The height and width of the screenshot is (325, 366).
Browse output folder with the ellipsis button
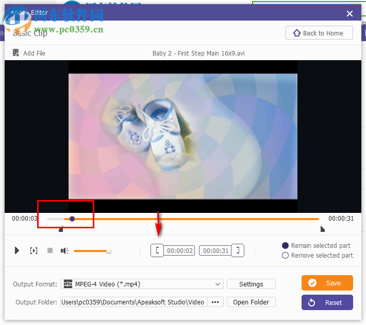coord(215,302)
